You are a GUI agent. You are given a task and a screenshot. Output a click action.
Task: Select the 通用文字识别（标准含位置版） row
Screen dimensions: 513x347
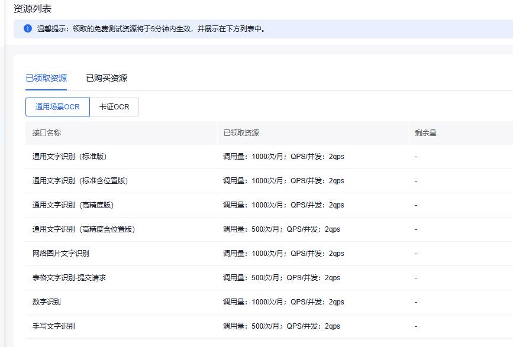click(80, 181)
